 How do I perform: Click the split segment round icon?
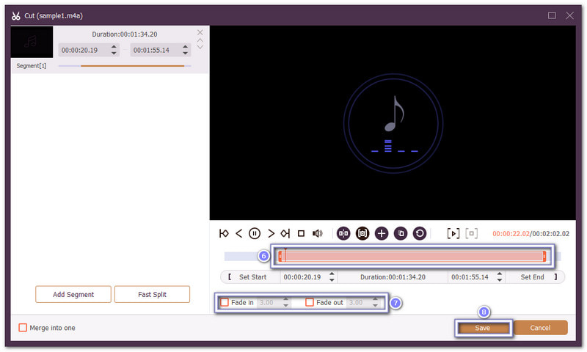click(x=343, y=233)
